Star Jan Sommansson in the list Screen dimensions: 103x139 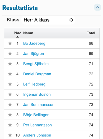coord(10,105)
